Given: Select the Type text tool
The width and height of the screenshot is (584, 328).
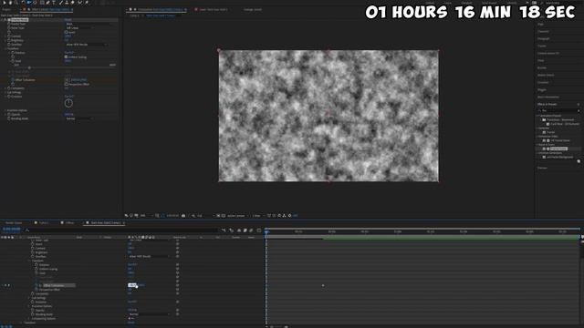Looking at the screenshot, I should coord(54,3).
